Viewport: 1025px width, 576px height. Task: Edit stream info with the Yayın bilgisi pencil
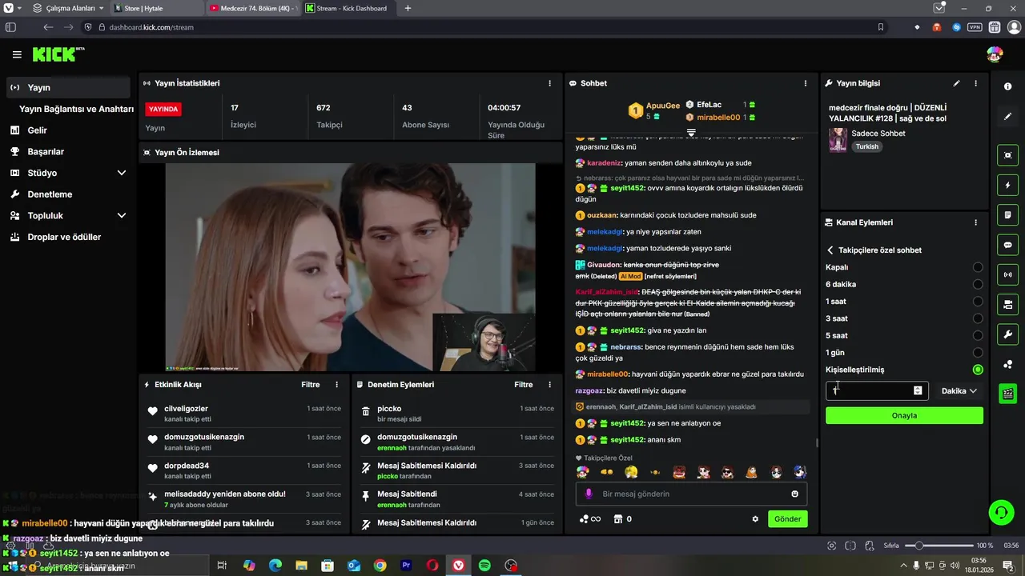pyautogui.click(x=956, y=83)
